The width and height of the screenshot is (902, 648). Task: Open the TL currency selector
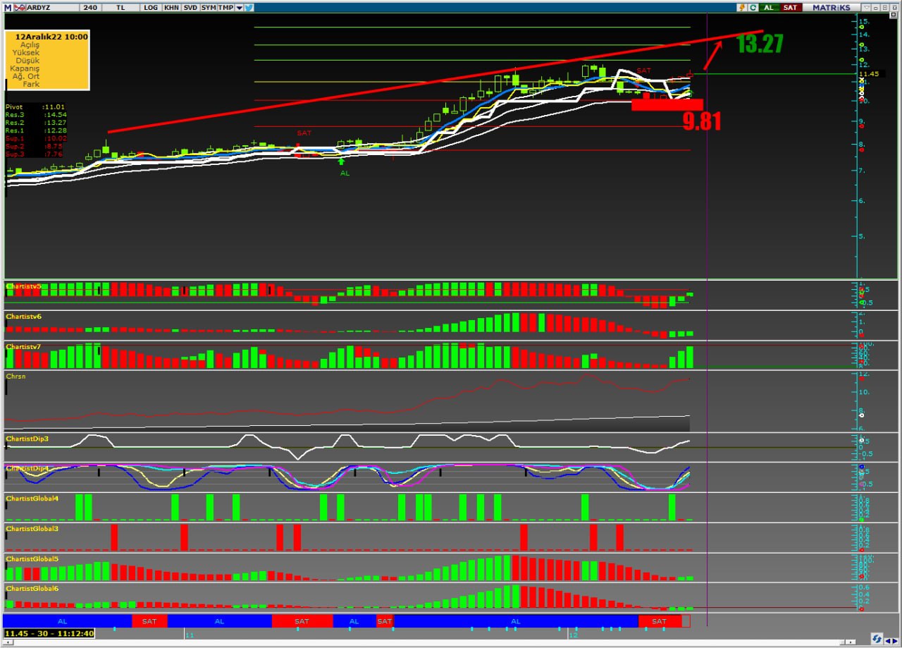[120, 7]
